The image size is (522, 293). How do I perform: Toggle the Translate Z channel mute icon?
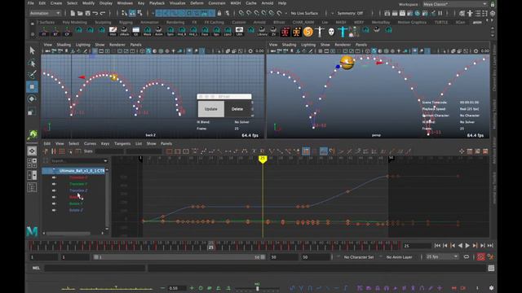tap(54, 190)
